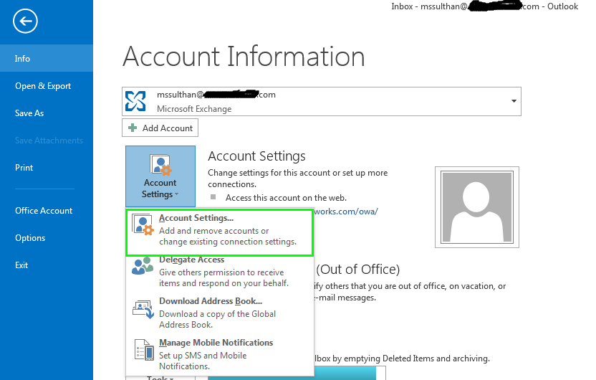Click the (Out of Office) heading text

coord(358,270)
